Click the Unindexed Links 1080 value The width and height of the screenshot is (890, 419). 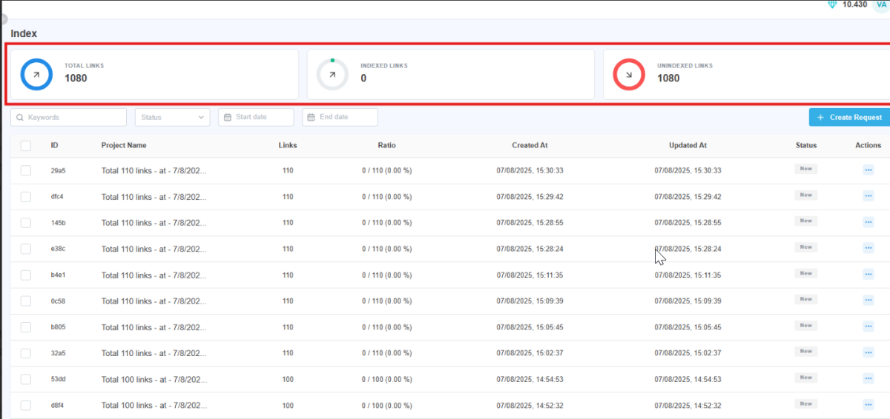tap(668, 78)
